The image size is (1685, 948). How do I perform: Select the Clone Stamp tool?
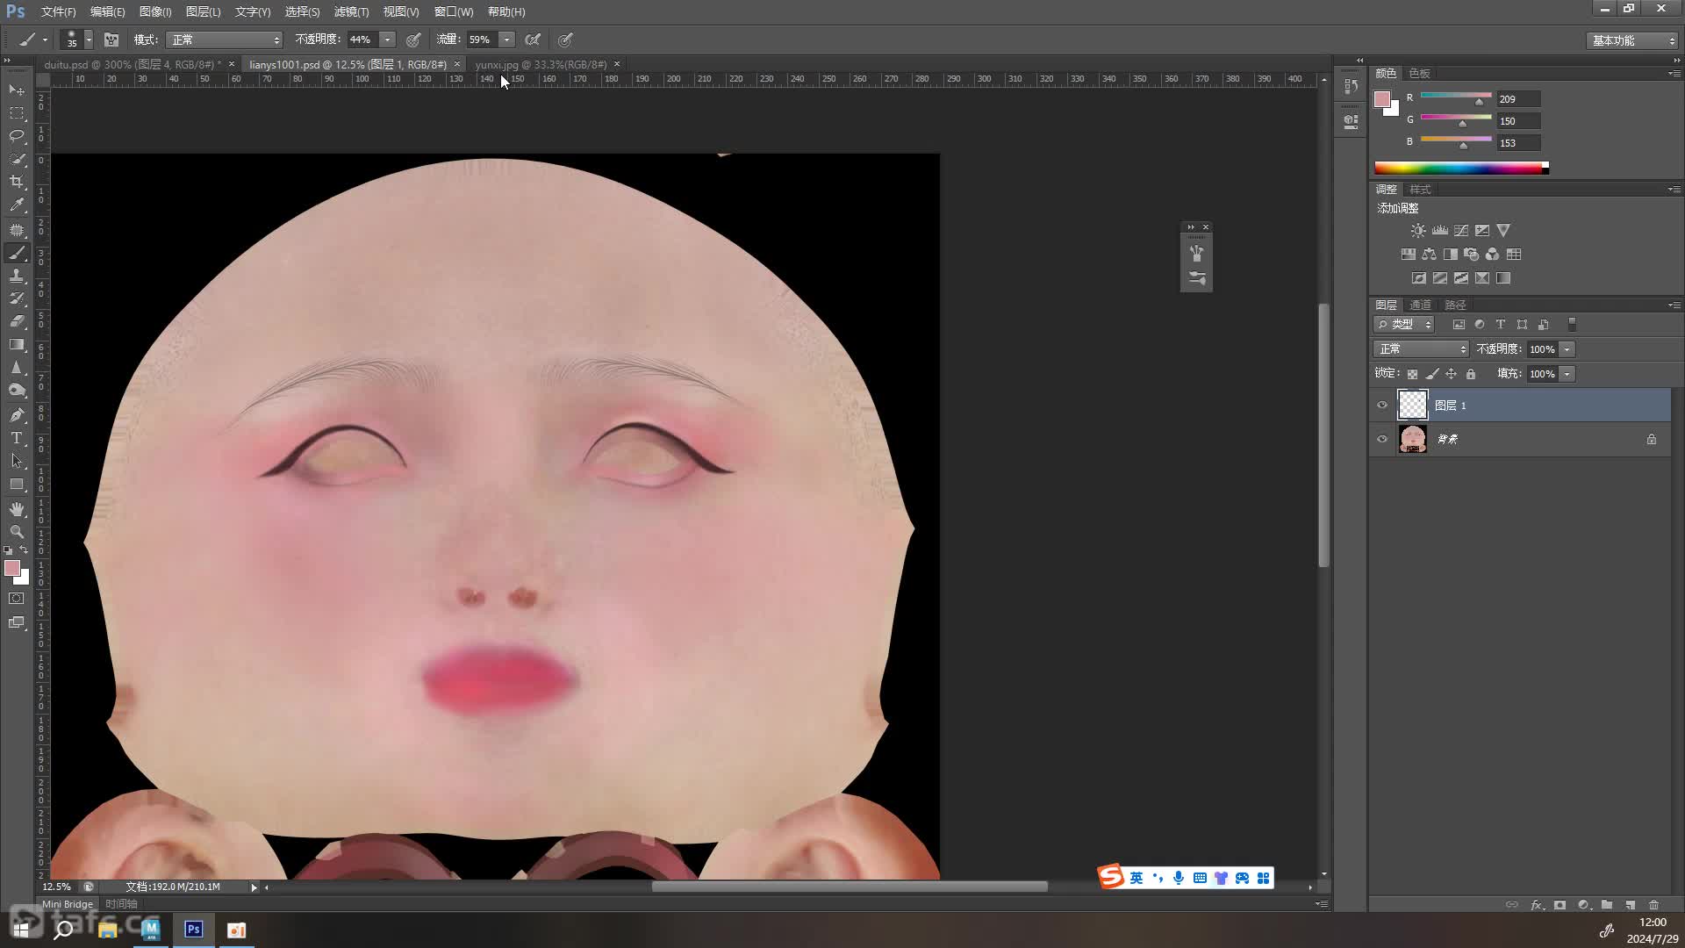[x=17, y=276]
